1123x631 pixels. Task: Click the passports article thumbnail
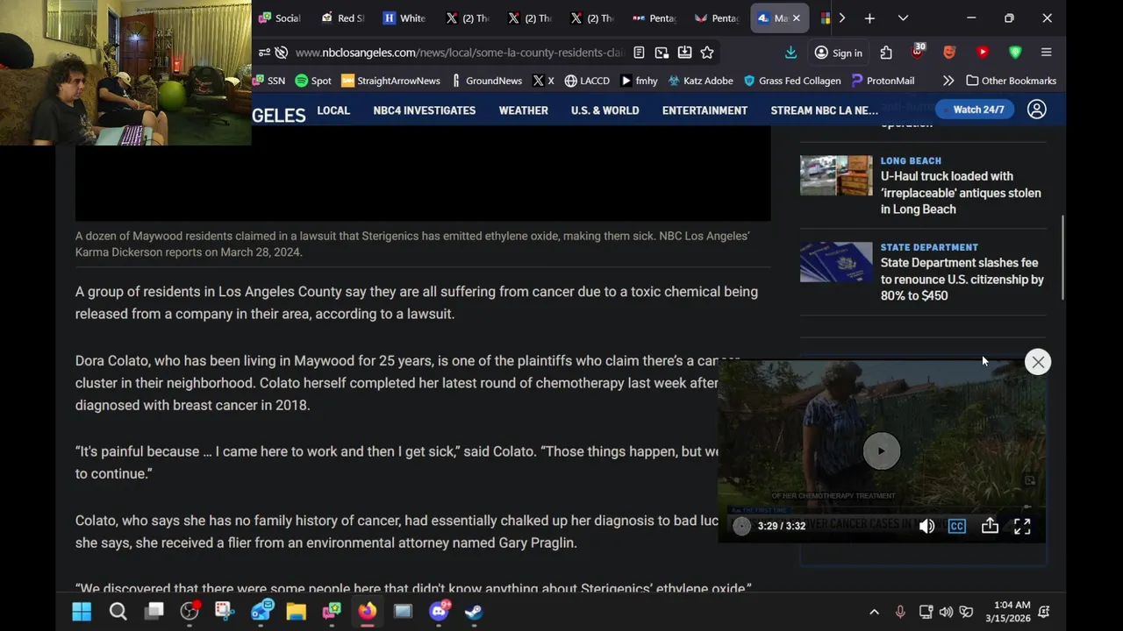click(x=836, y=262)
